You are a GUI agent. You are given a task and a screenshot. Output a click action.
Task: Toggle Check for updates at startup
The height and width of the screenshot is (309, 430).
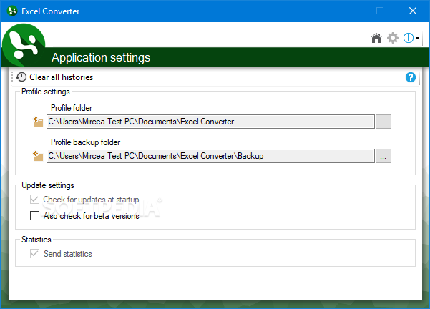pyautogui.click(x=34, y=200)
